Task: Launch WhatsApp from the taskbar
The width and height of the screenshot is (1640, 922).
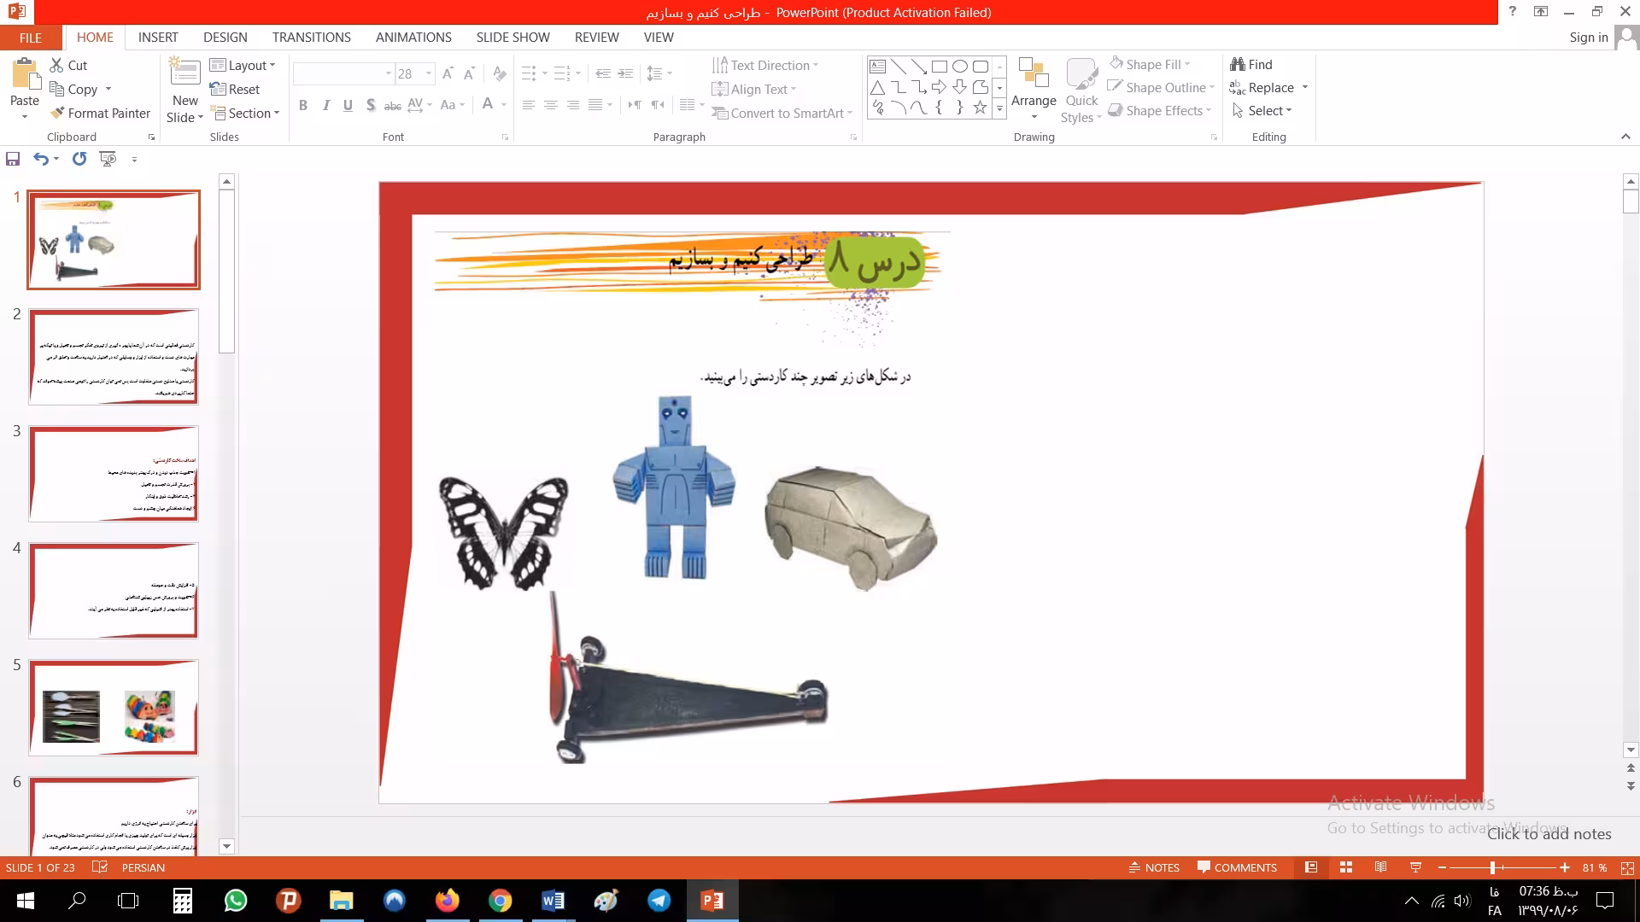Action: click(235, 901)
